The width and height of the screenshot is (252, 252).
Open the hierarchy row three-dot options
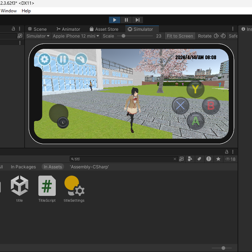coord(20,43)
